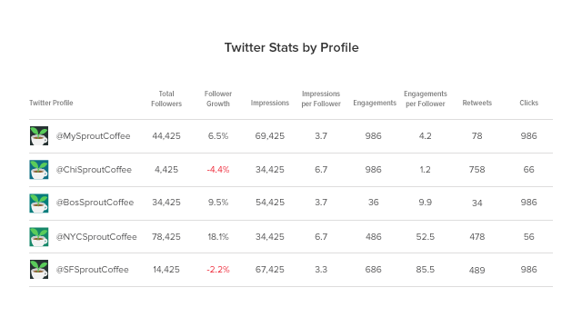
Task: Sort by Engagements per Follower header
Action: tap(426, 99)
